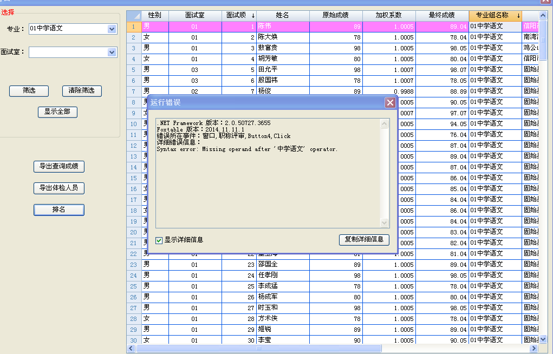Click the 面试顺 column header

[239, 16]
